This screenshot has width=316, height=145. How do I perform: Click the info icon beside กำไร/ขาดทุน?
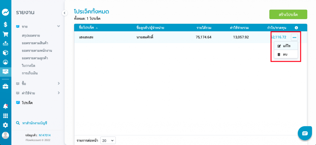(x=296, y=28)
